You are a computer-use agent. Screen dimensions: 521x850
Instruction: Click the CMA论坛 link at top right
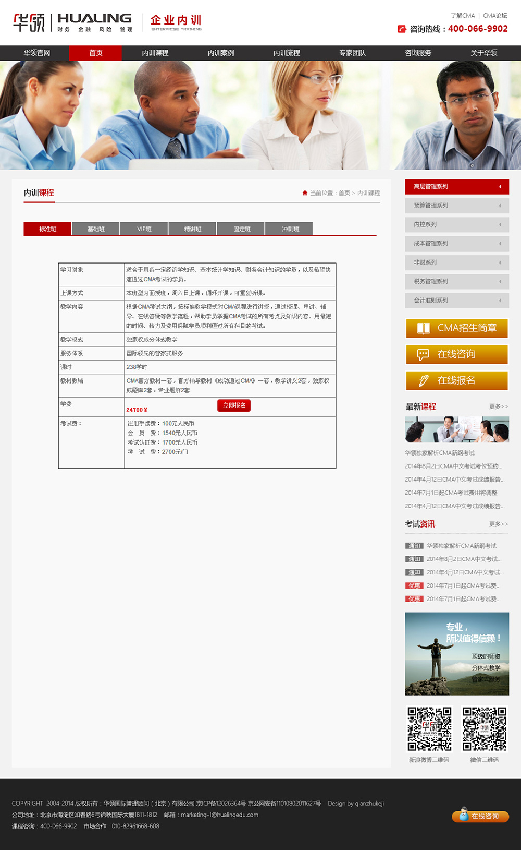(x=495, y=16)
